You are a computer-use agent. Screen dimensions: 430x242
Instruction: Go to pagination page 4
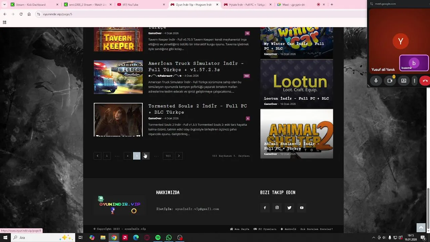point(127,156)
